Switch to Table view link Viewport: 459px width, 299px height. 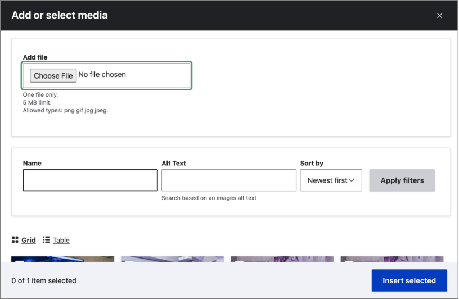point(61,240)
